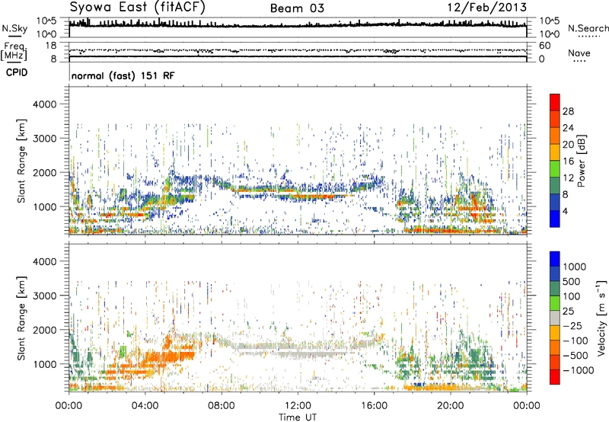Viewport: 609px width, 422px height.
Task: Click the 'CPID' label
Action: [x=17, y=72]
